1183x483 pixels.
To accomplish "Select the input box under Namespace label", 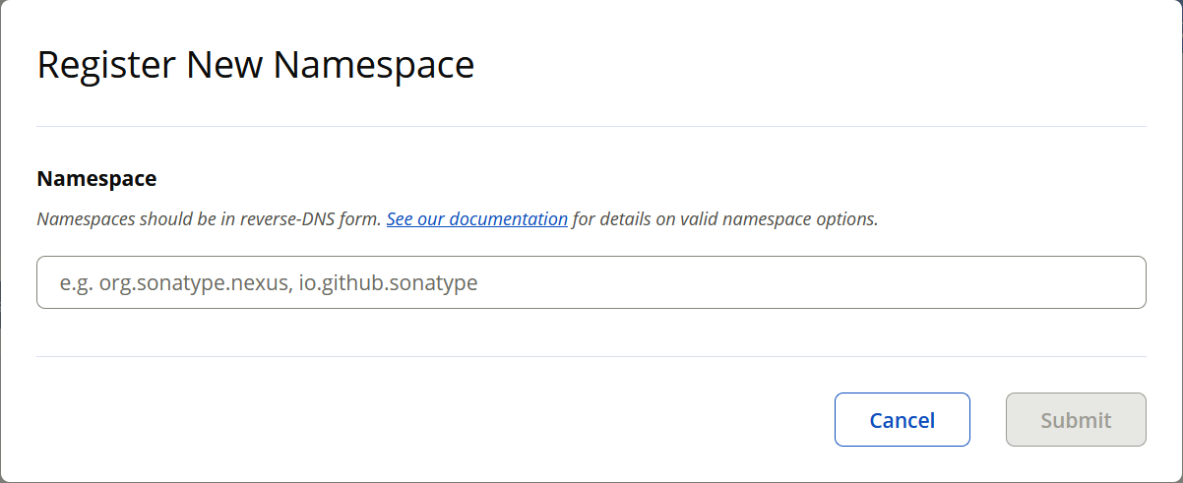I will (x=591, y=282).
